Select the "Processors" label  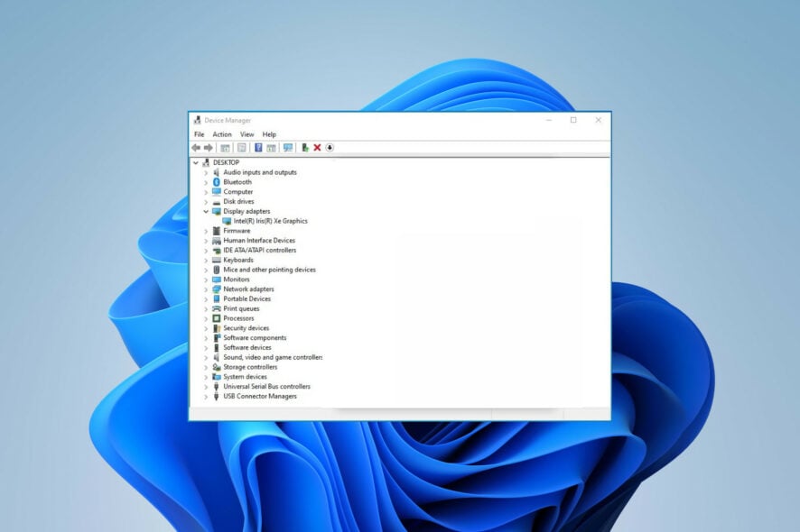point(238,318)
